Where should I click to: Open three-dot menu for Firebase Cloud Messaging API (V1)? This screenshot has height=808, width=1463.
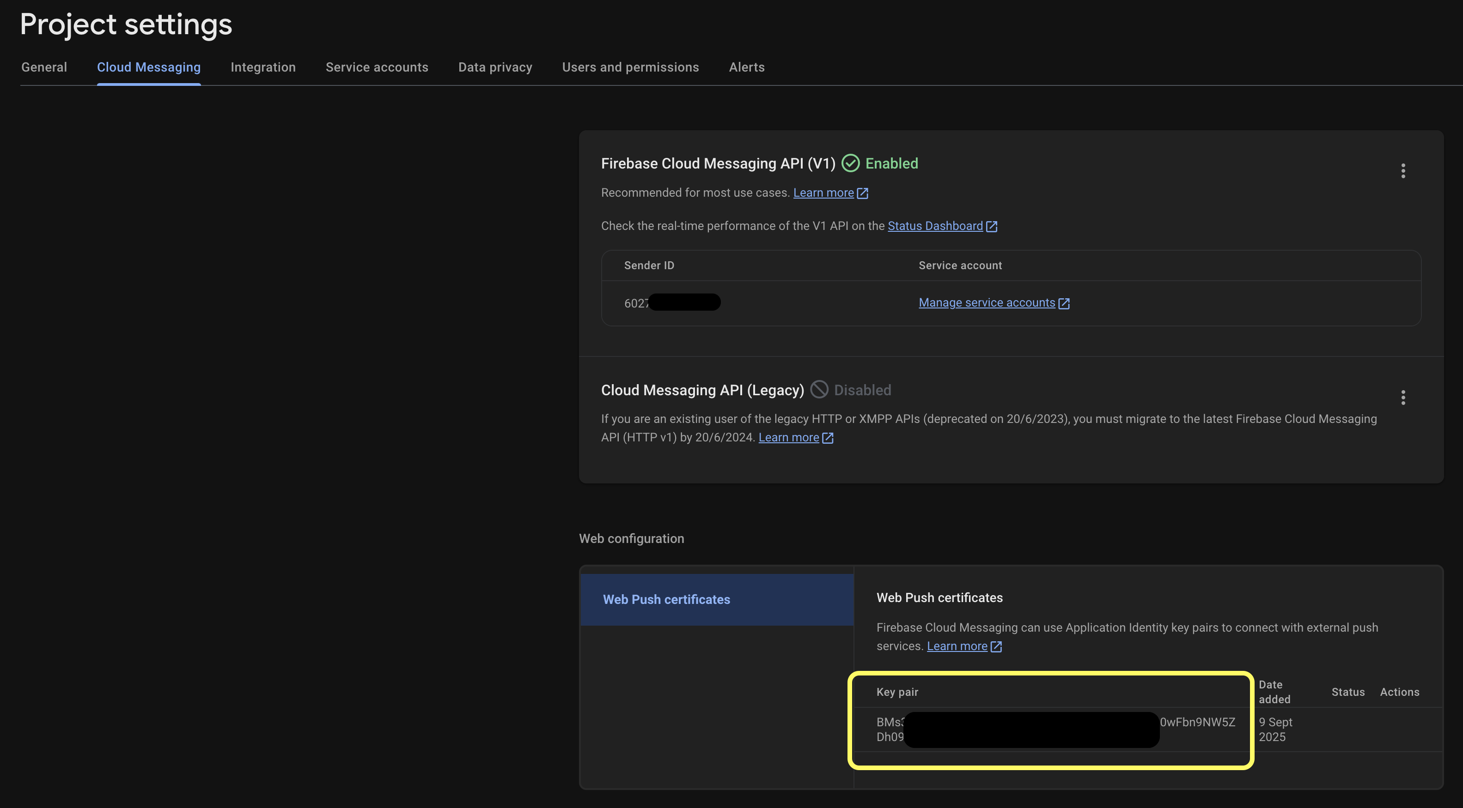point(1403,171)
